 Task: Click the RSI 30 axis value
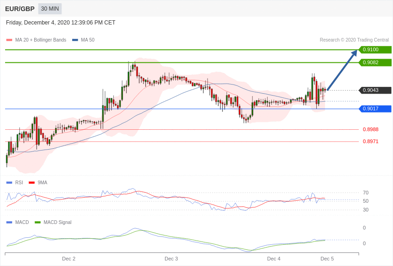[x=366, y=210]
